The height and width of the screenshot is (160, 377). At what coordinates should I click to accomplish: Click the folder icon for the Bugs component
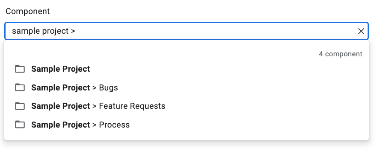pos(20,87)
